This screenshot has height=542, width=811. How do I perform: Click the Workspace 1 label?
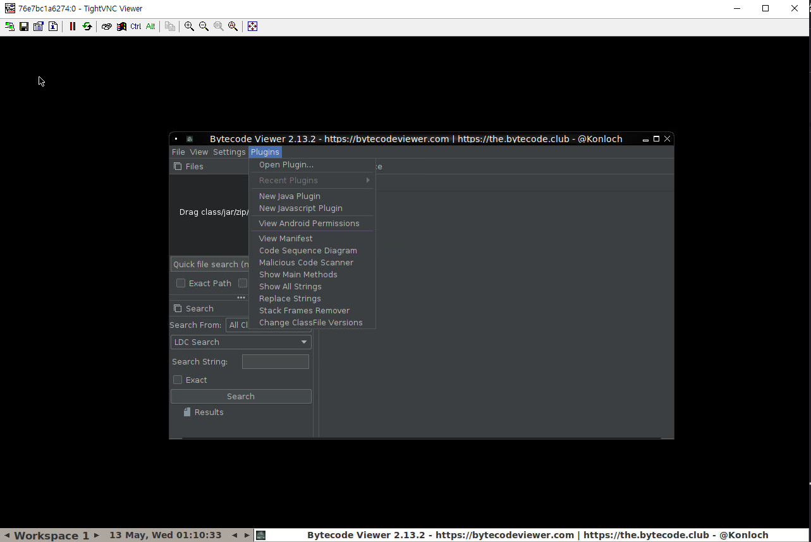52,536
